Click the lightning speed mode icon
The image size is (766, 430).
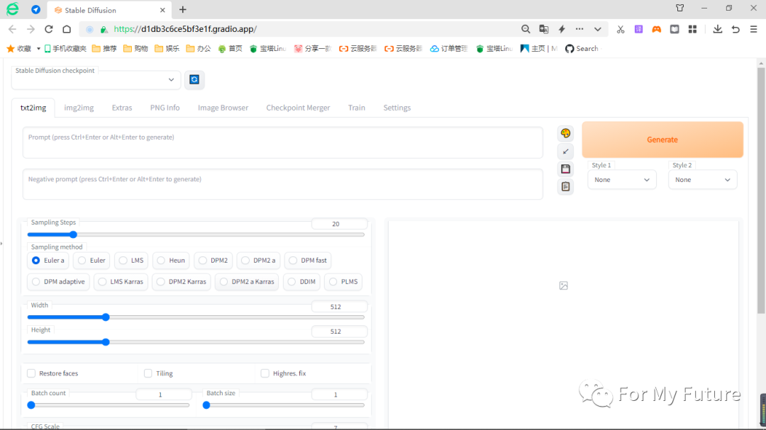click(x=562, y=29)
